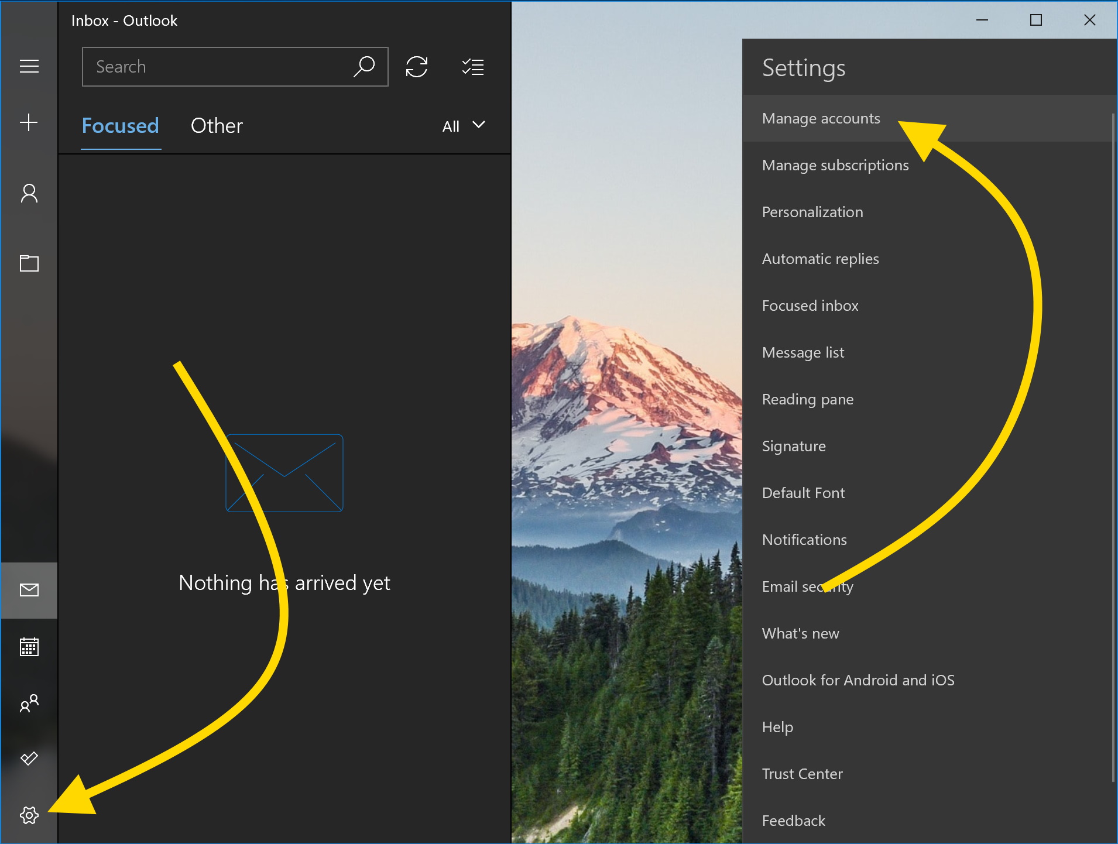This screenshot has width=1118, height=844.
Task: Open the Signature settings
Action: coord(793,445)
